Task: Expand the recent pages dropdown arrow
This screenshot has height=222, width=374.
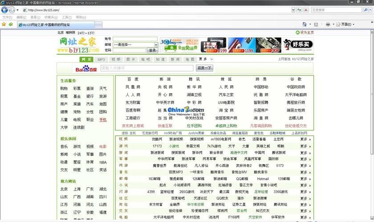Action: 17,10
